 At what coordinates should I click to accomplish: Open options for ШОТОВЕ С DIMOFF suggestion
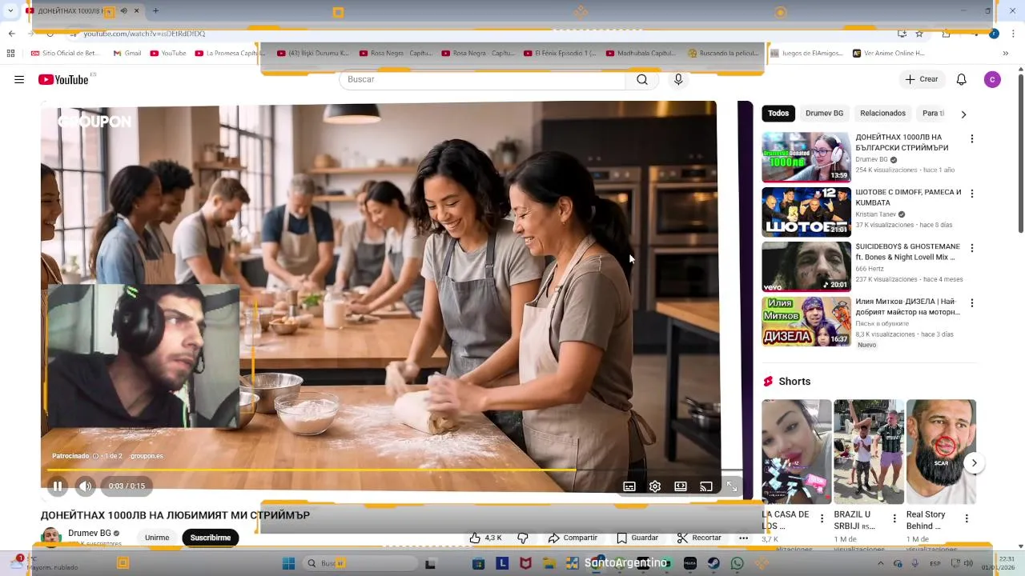pyautogui.click(x=972, y=194)
